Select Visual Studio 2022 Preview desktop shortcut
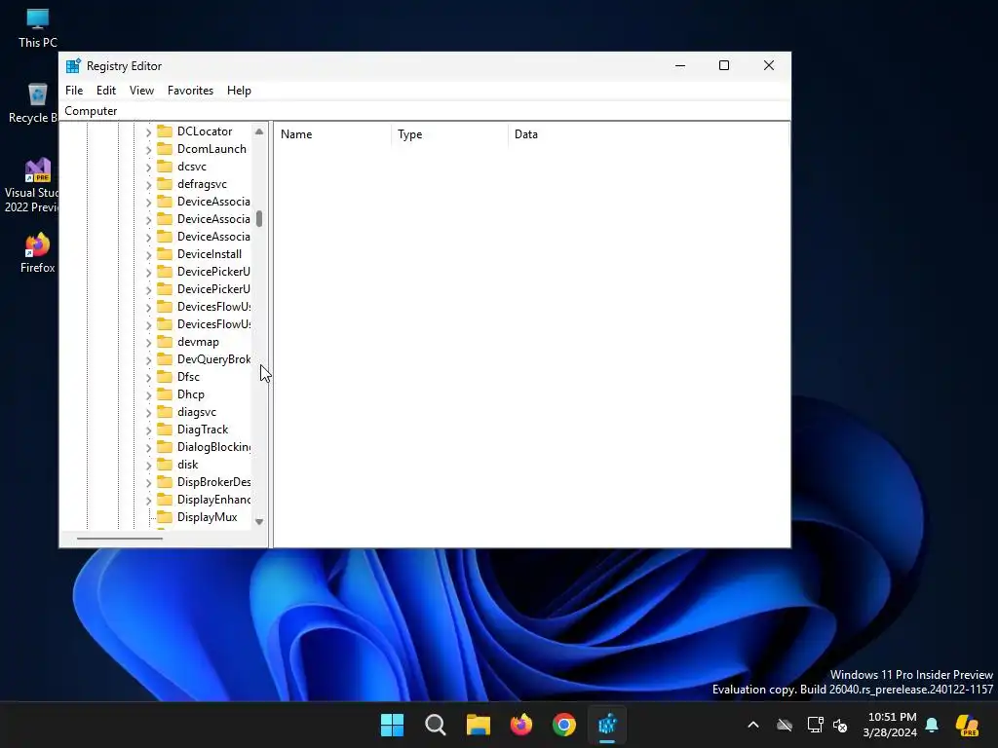Screen dimensions: 998x748 (x=32, y=185)
